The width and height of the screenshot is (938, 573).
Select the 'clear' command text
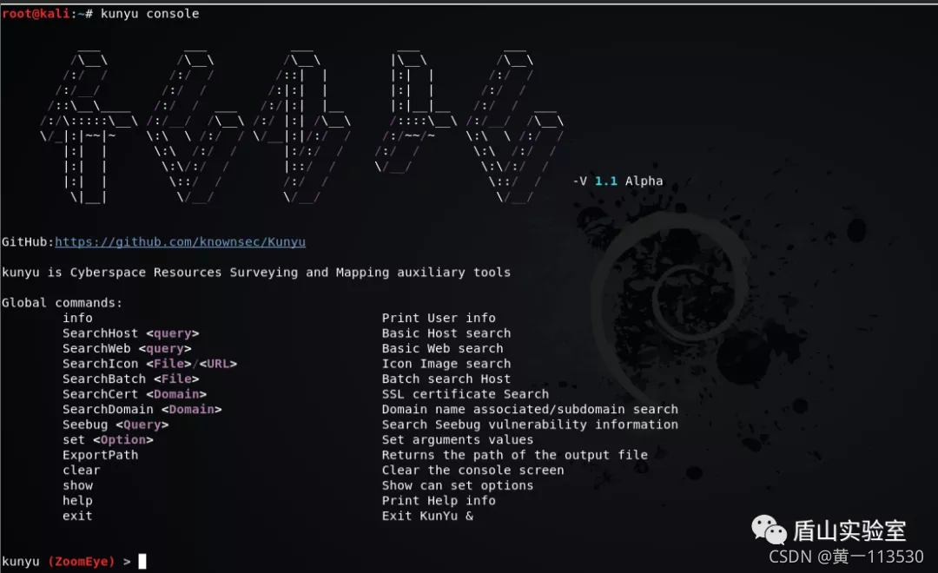[x=82, y=471]
